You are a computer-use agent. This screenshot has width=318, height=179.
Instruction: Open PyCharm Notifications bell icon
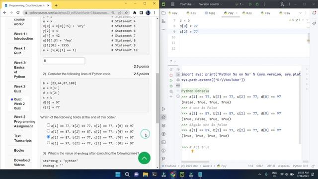click(314, 13)
